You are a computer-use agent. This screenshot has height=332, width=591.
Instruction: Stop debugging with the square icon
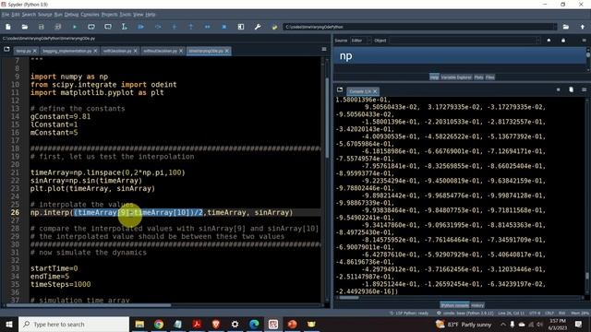click(x=223, y=27)
